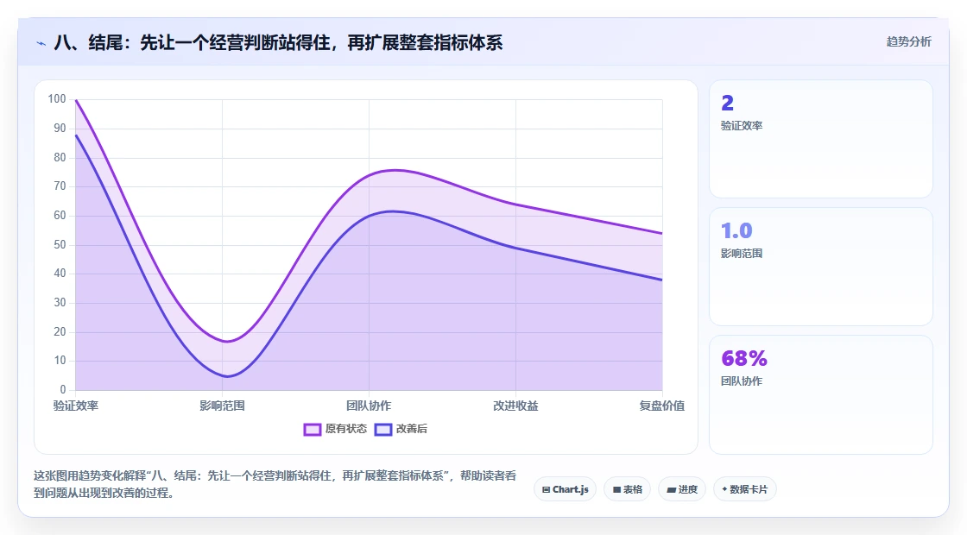Click the 验证效率 x-axis label
The height and width of the screenshot is (535, 967).
coord(75,406)
